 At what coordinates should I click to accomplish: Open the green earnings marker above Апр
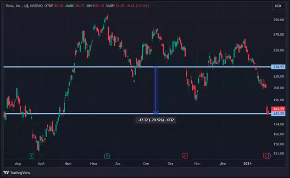(32, 156)
